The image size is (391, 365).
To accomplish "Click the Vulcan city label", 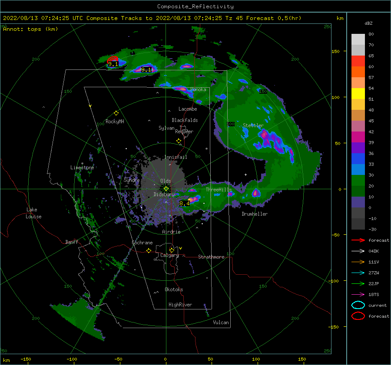I will click(x=221, y=322).
